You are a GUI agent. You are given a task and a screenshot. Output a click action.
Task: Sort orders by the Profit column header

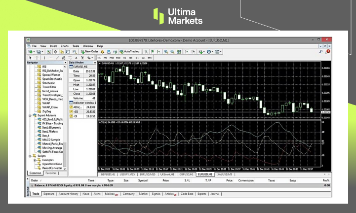click(x=326, y=180)
